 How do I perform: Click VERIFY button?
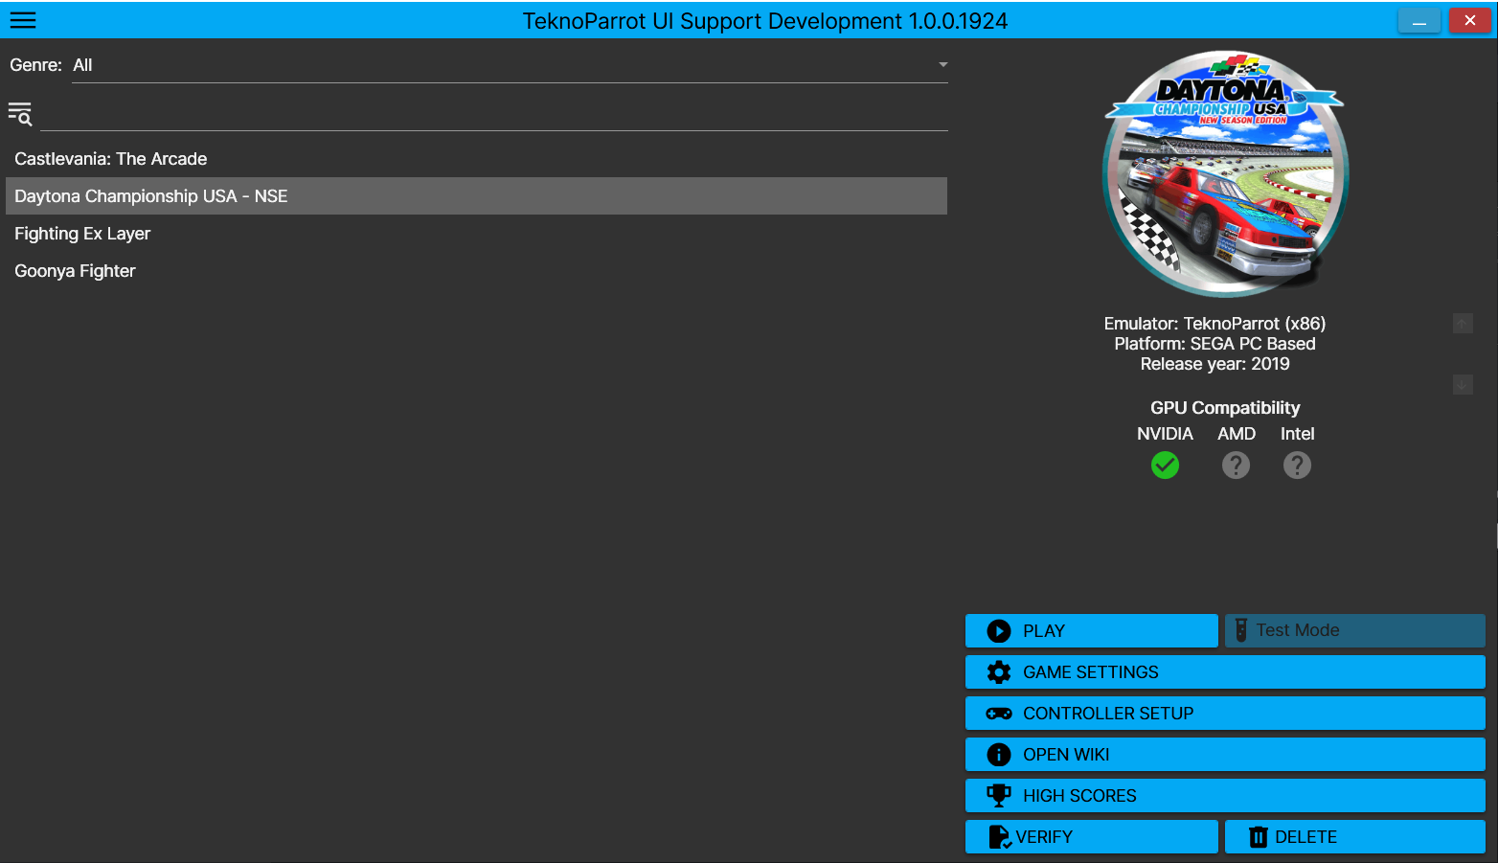(1092, 837)
